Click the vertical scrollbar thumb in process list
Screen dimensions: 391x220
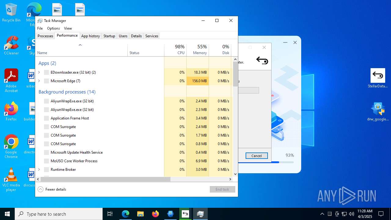(x=235, y=74)
